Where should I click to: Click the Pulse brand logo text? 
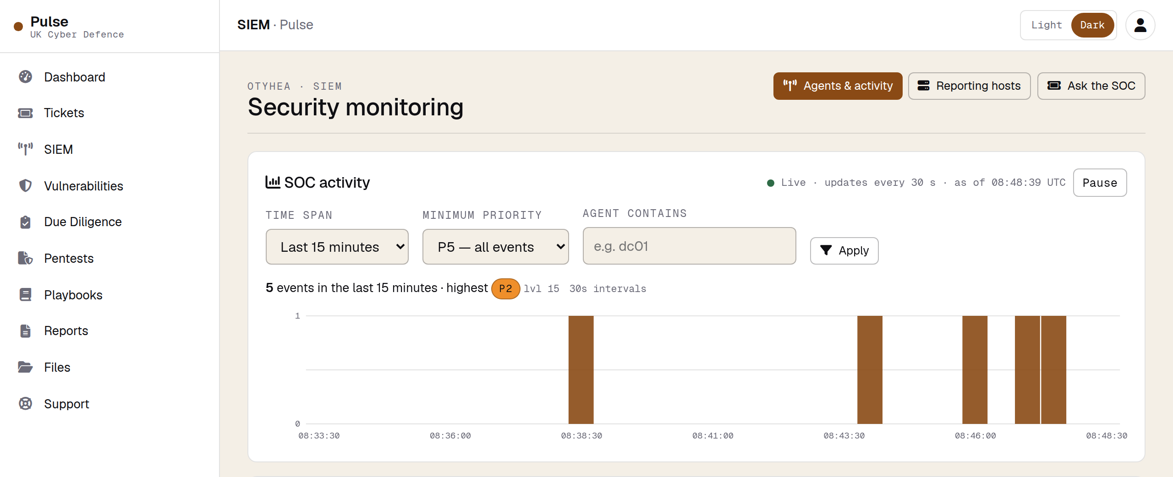49,22
